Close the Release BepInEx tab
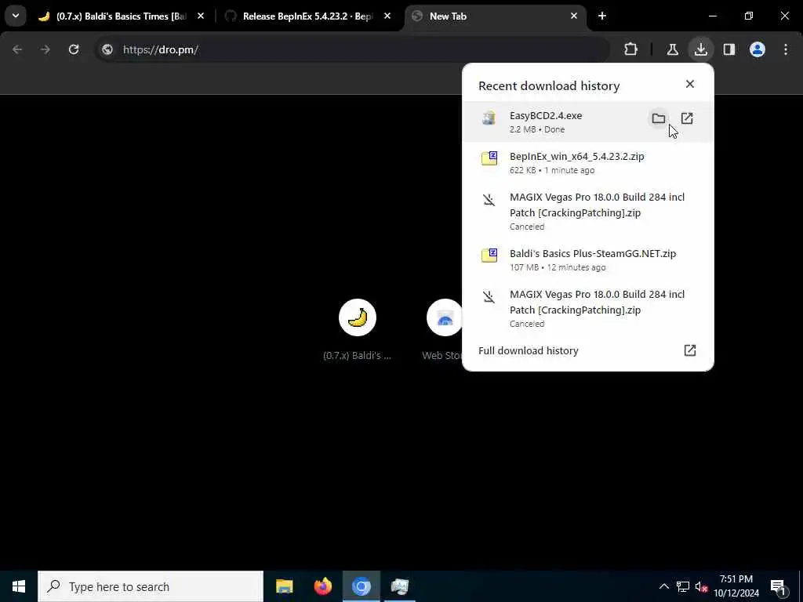This screenshot has height=602, width=803. pyautogui.click(x=387, y=16)
